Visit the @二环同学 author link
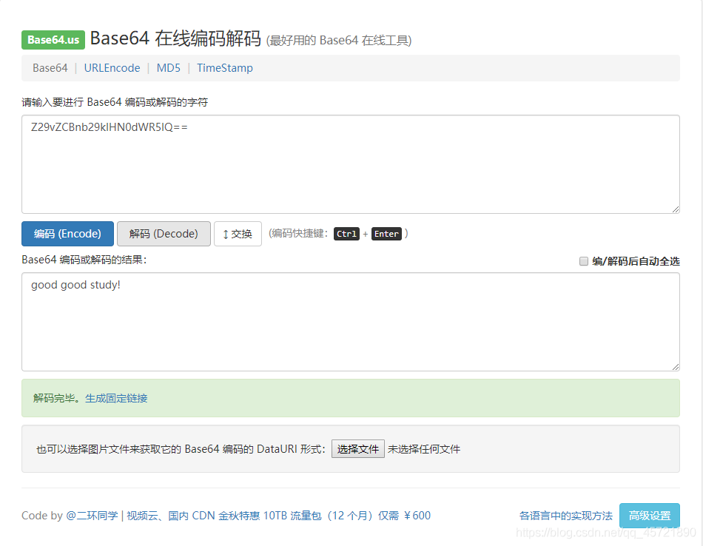The height and width of the screenshot is (546, 703). pyautogui.click(x=92, y=516)
